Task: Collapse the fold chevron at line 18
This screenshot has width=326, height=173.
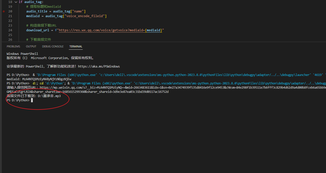Action: tap(16, 2)
